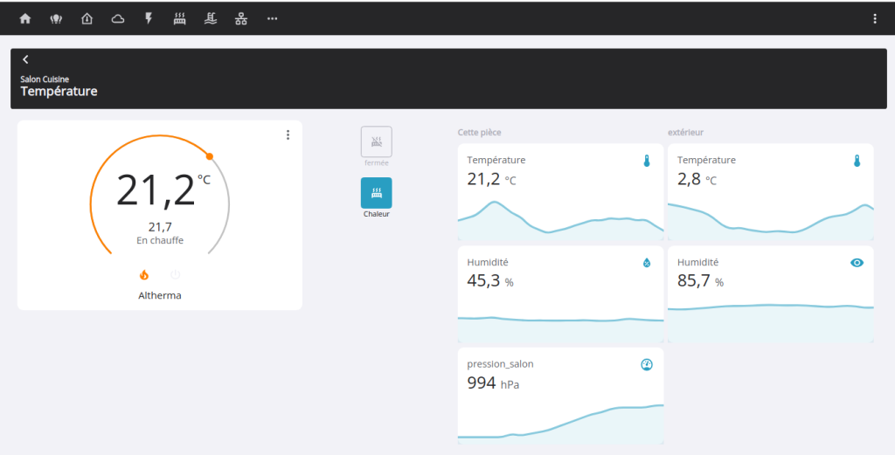The image size is (895, 455).
Task: Click the 'Température' page title
Action: coord(59,91)
